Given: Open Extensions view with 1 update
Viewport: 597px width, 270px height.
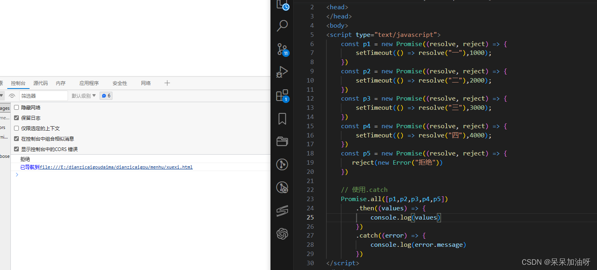Looking at the screenshot, I should [282, 95].
